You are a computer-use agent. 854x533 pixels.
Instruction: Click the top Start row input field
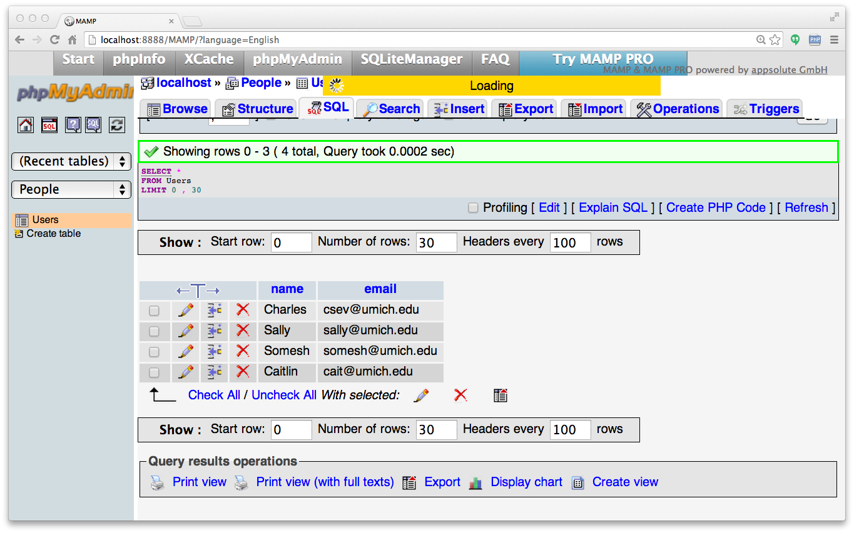coord(292,242)
